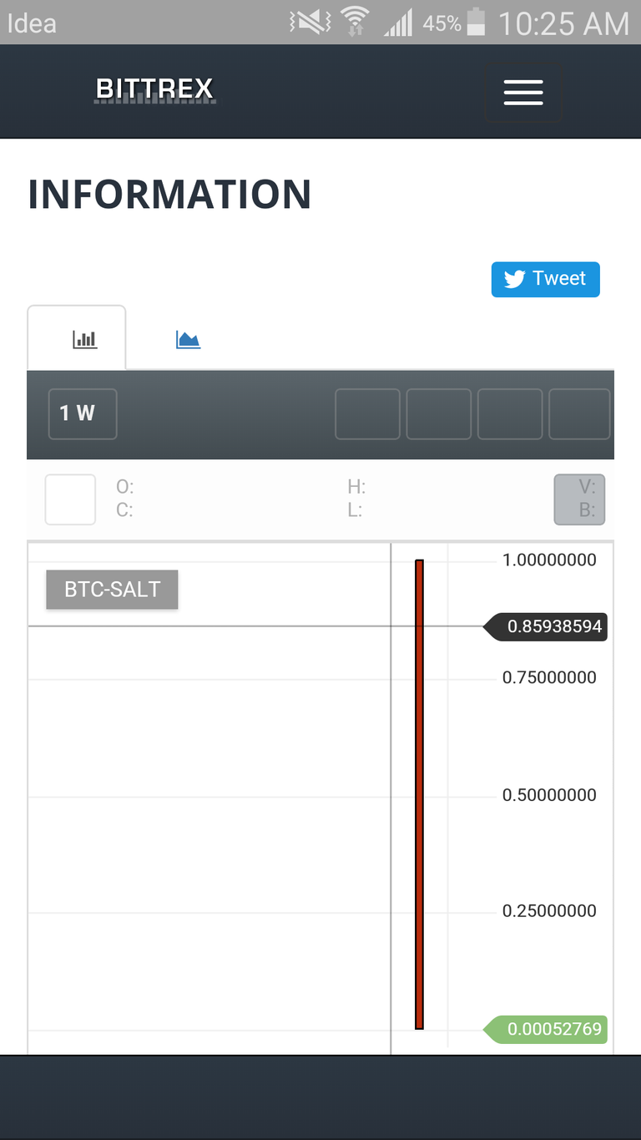The height and width of the screenshot is (1140, 641).
Task: Click the green 0.00052769 price tag
Action: pos(546,1029)
